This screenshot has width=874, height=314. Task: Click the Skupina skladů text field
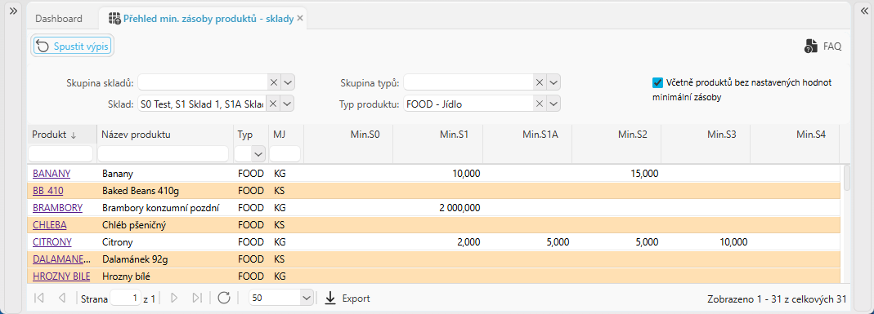(x=203, y=83)
